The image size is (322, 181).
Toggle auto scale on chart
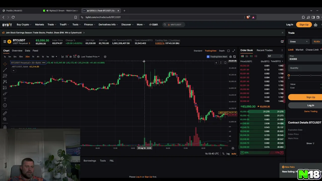click(x=234, y=154)
